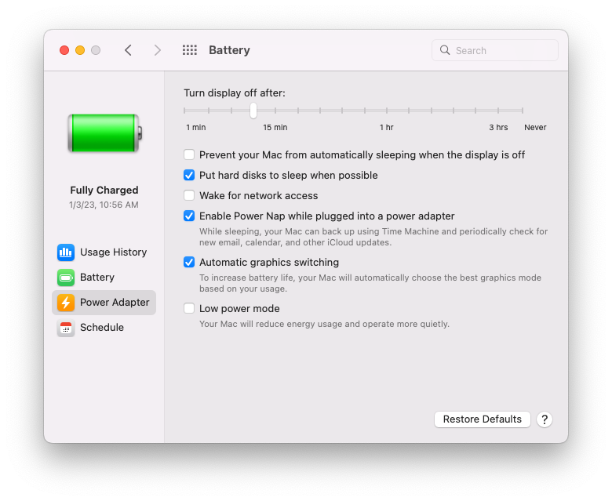Set display-off slider to 1 hr tick
The width and height of the screenshot is (612, 501).
click(x=387, y=111)
